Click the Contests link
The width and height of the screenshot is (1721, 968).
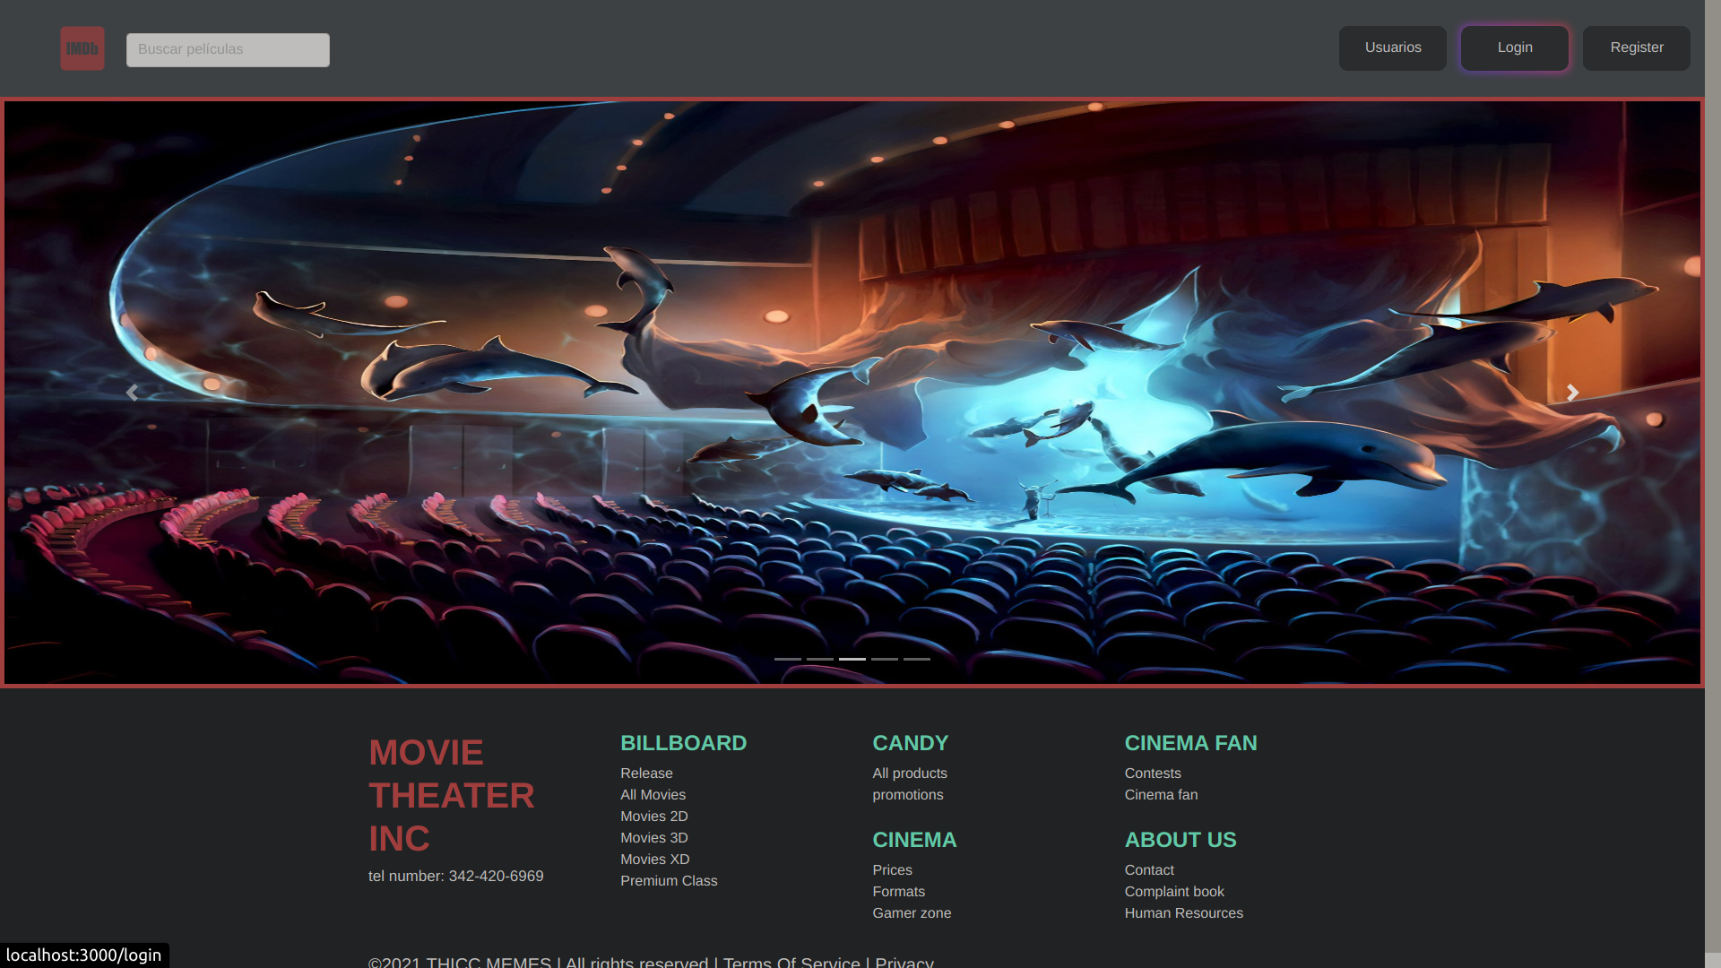pos(1153,774)
